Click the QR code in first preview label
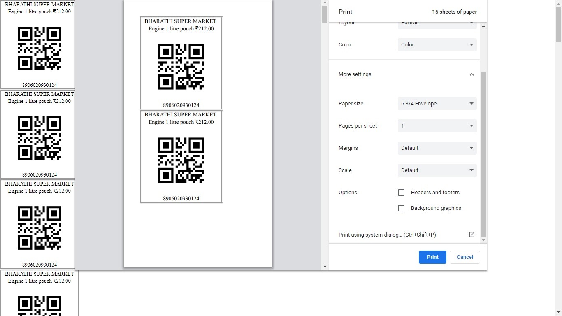The height and width of the screenshot is (316, 562). pos(181,67)
